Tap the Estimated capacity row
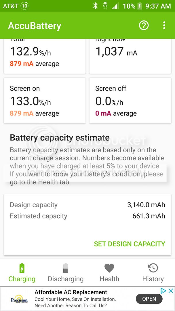This screenshot has width=175, height=311. coord(87,216)
